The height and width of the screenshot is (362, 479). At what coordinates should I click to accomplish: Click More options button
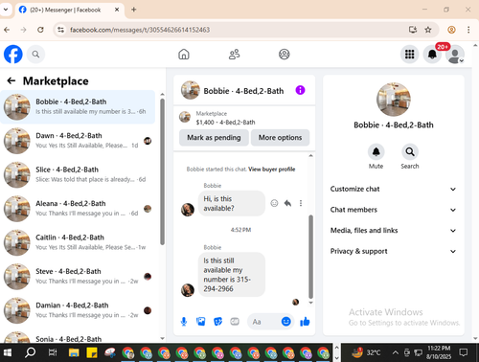(x=280, y=138)
